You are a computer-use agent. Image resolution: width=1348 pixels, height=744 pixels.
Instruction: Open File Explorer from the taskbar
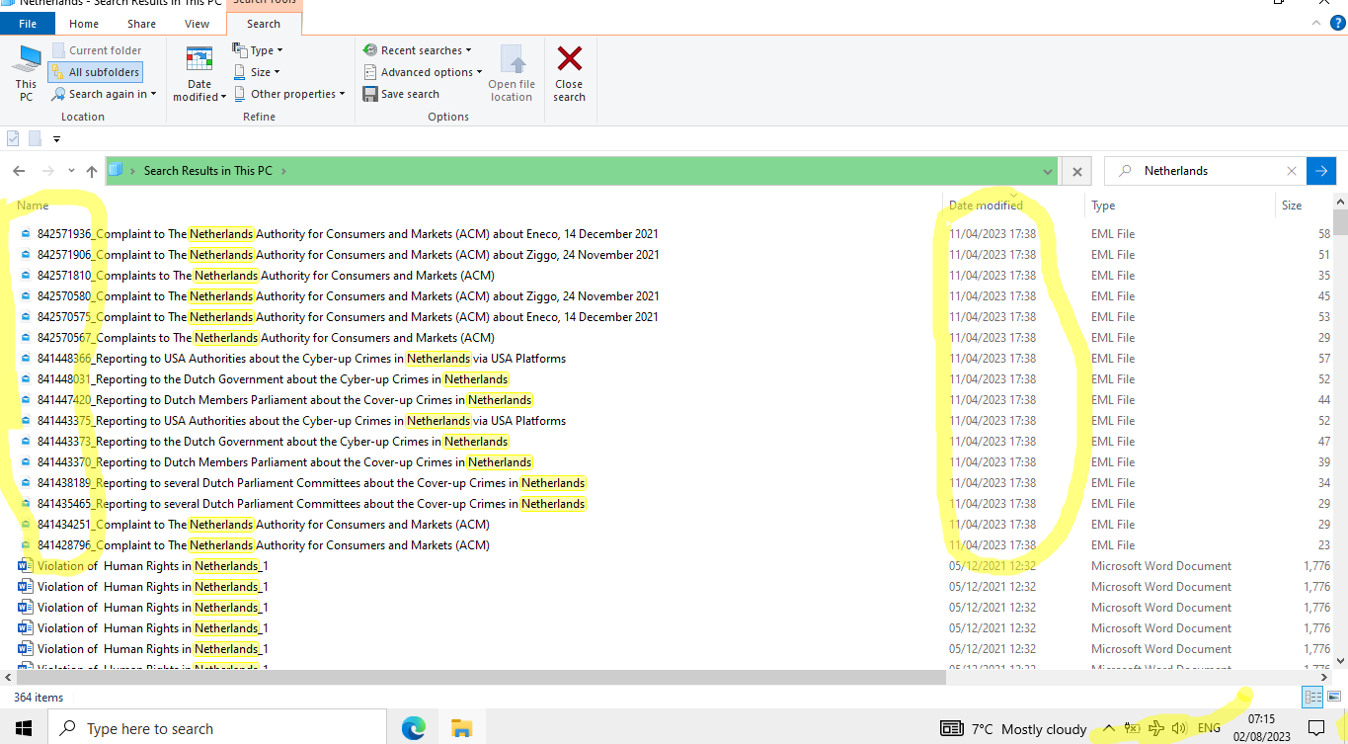pos(460,728)
